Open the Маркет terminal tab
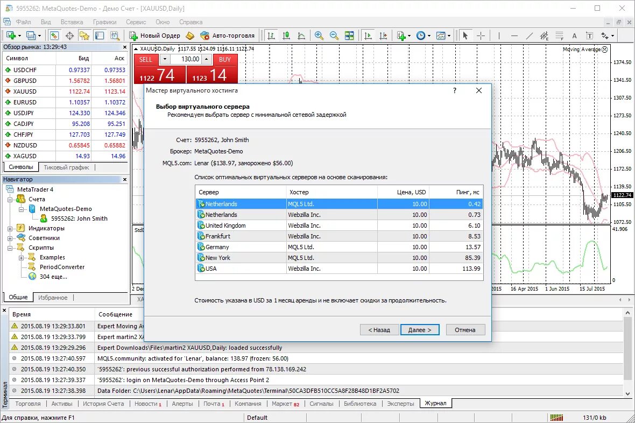Image resolution: width=635 pixels, height=423 pixels. click(x=286, y=404)
